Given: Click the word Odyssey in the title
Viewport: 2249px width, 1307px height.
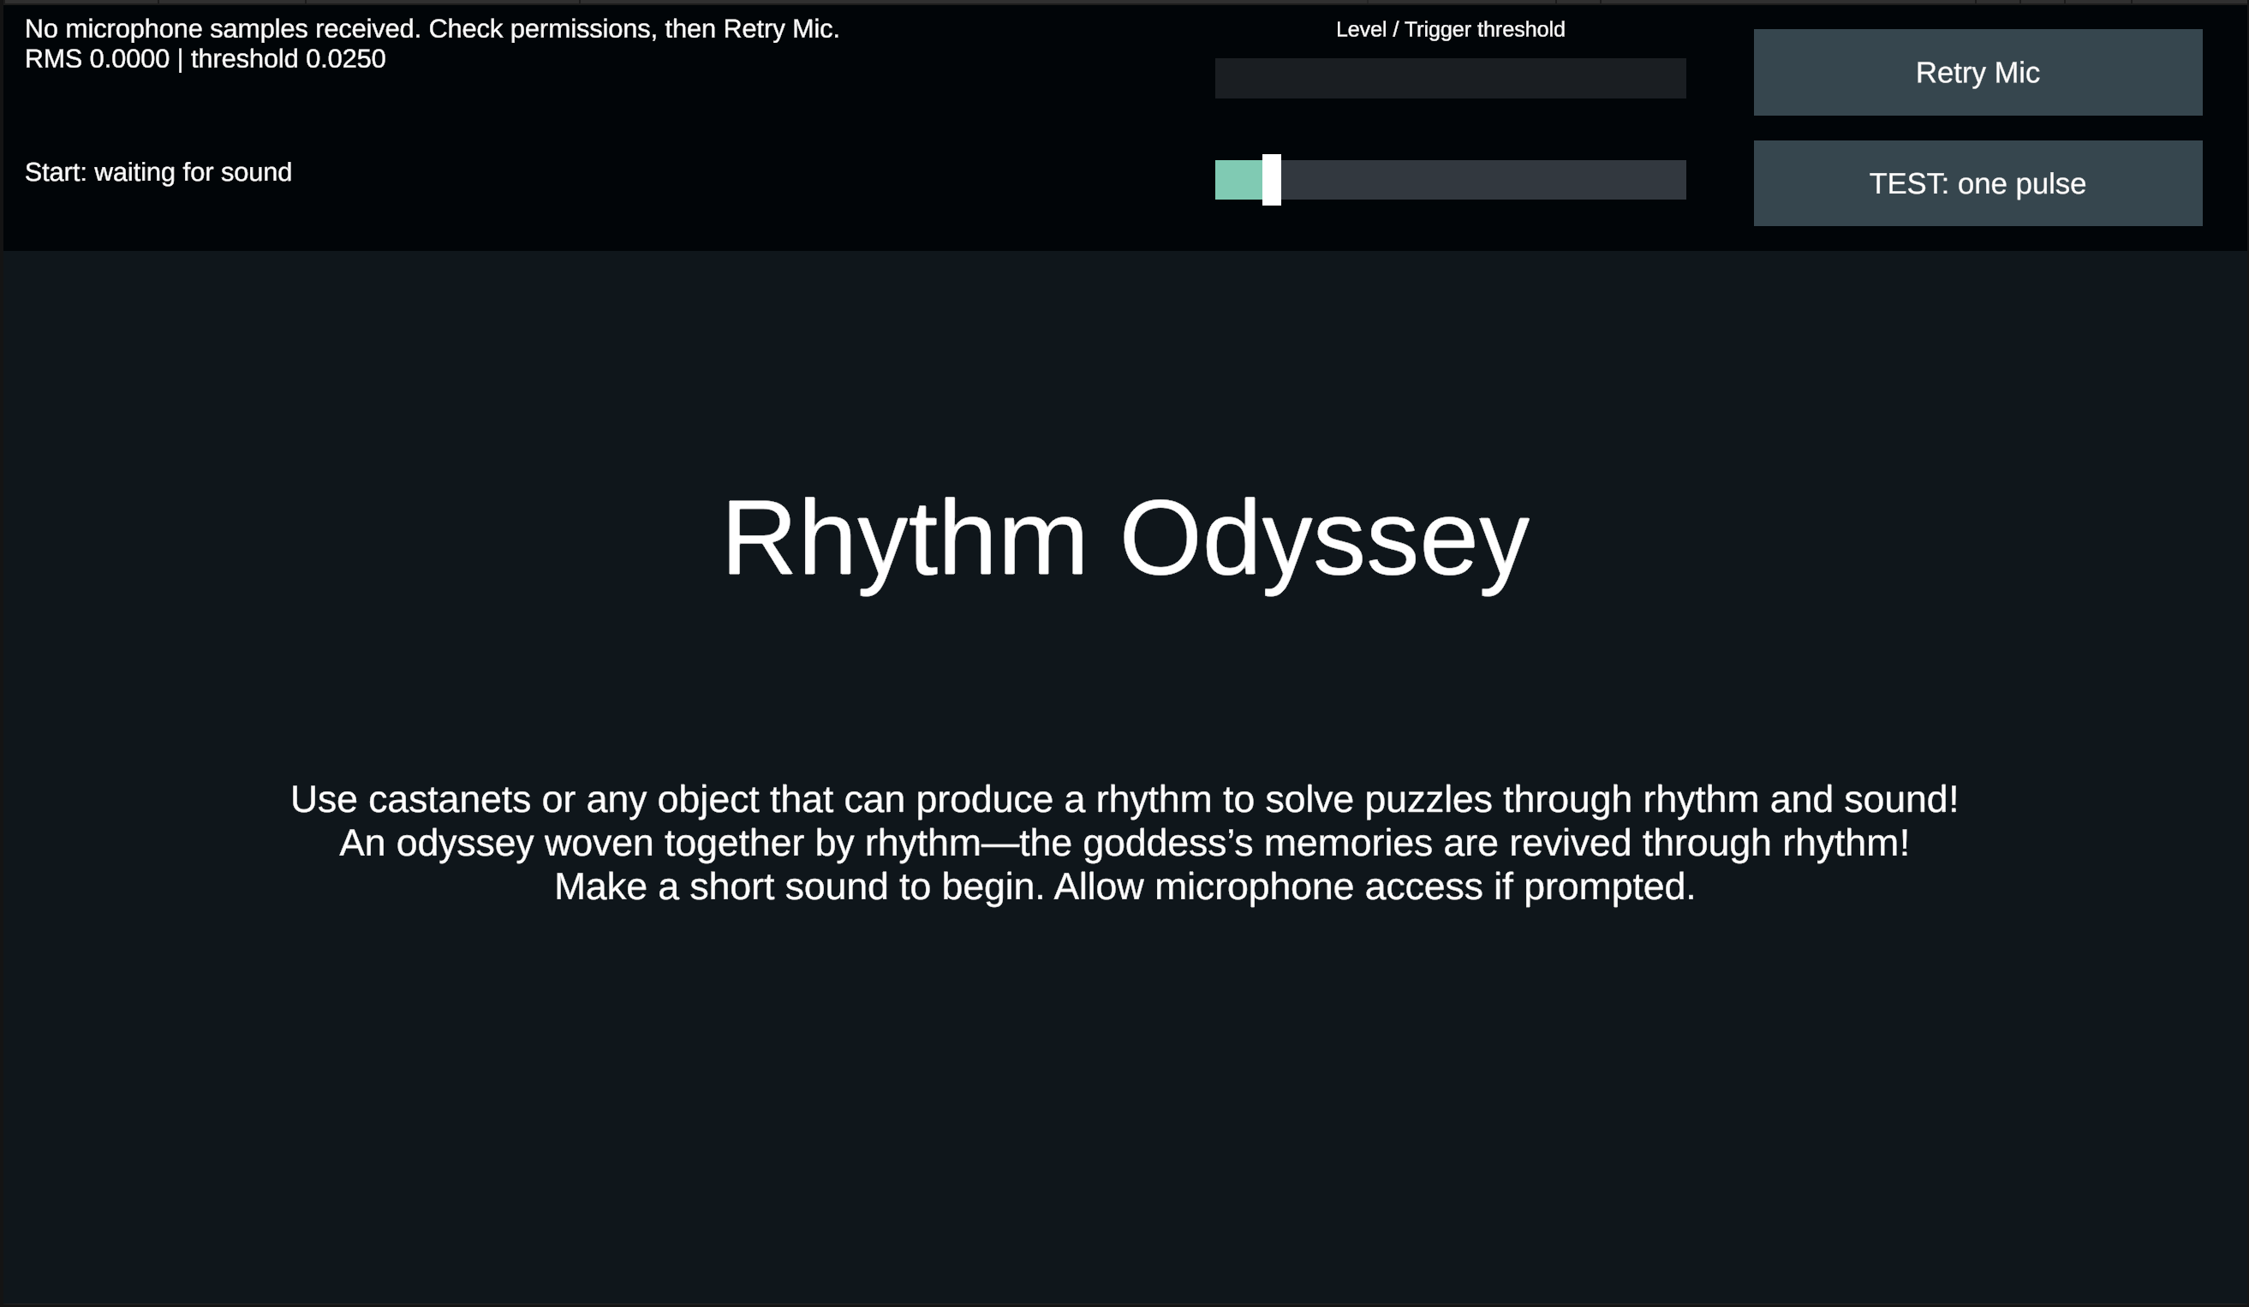Looking at the screenshot, I should tap(1324, 540).
